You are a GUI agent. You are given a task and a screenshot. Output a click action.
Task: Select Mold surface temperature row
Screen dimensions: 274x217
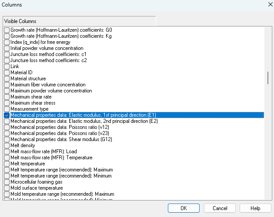[x=36, y=188]
